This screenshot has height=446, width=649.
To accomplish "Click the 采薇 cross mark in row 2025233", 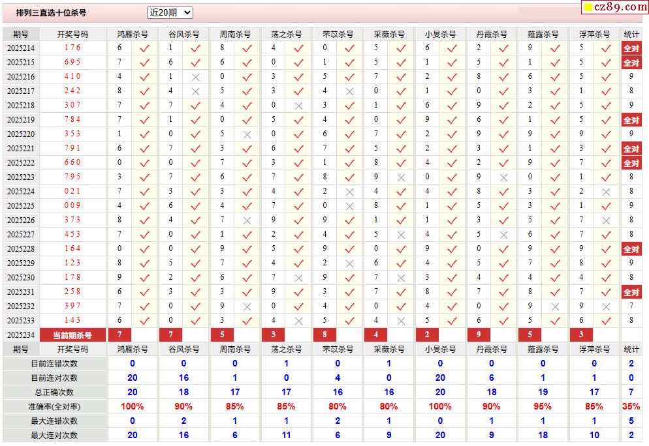I will (x=401, y=321).
